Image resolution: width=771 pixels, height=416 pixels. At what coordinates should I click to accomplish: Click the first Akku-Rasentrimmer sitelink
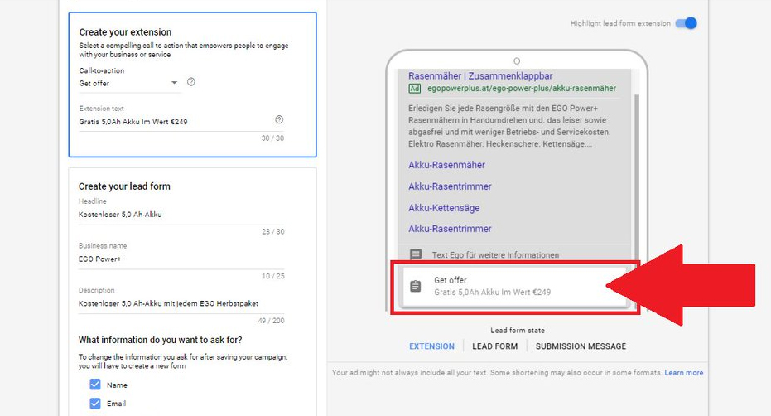450,186
